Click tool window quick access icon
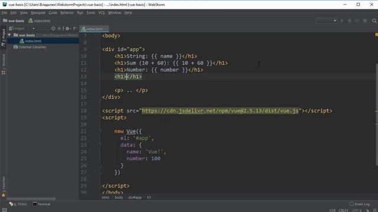Viewport: 378px width, 212px height. coord(4,210)
